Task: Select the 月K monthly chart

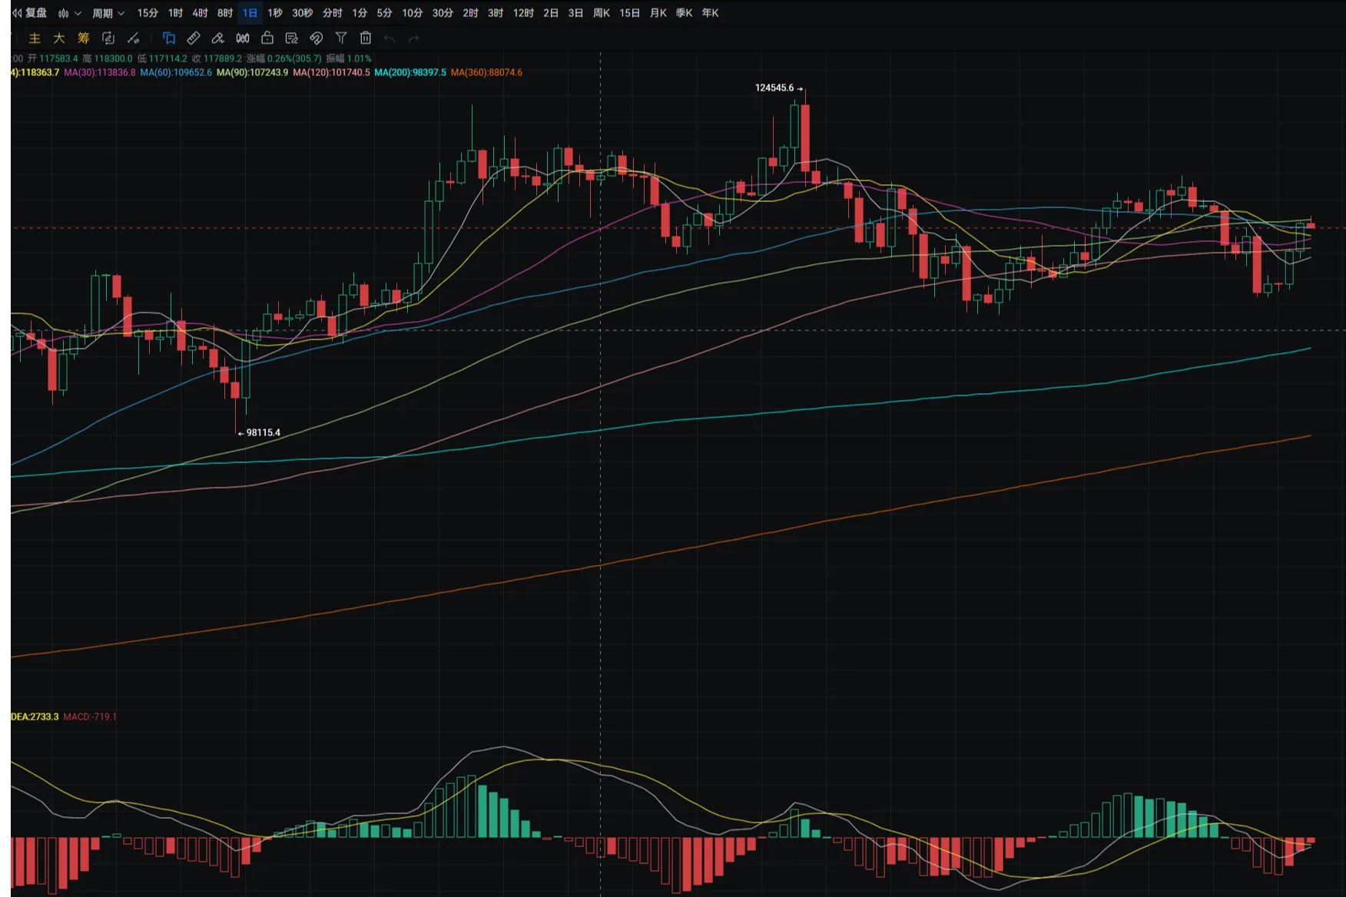Action: [x=658, y=13]
